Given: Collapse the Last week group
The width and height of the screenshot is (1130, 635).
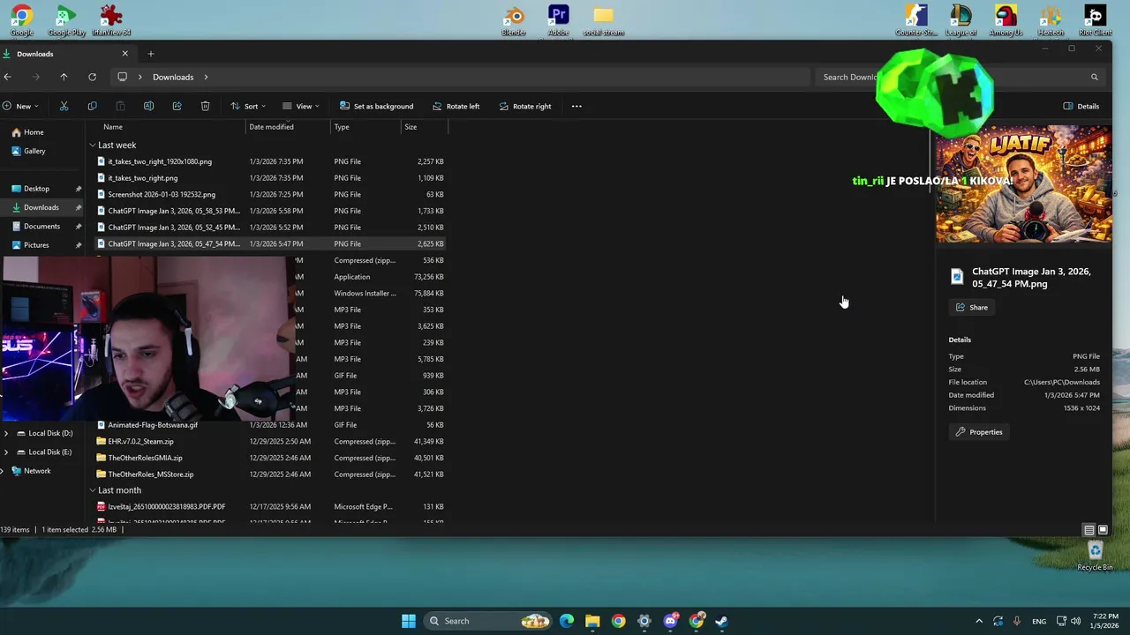Looking at the screenshot, I should 92,145.
